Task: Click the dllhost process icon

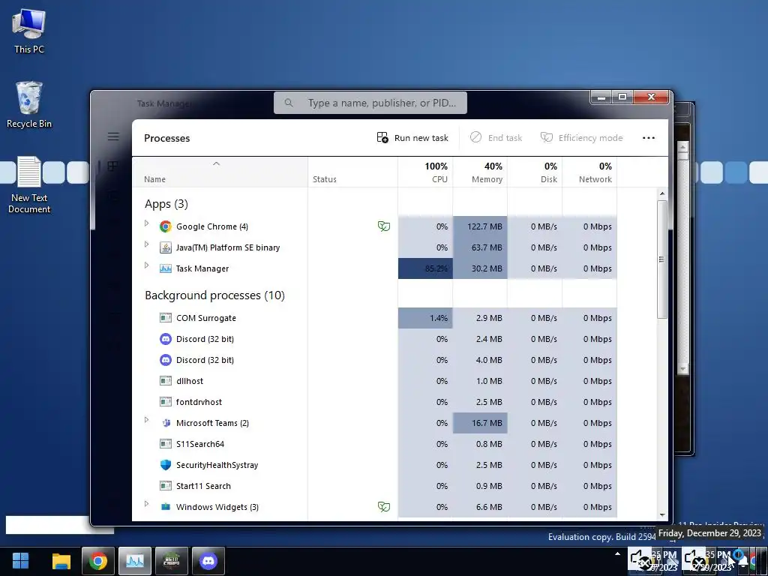Action: point(166,380)
